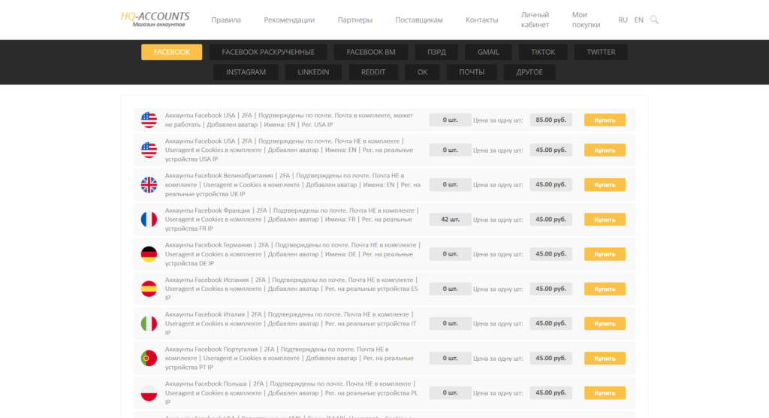Buy the Италия Facebook accounts
This screenshot has width=769, height=418.
click(605, 323)
